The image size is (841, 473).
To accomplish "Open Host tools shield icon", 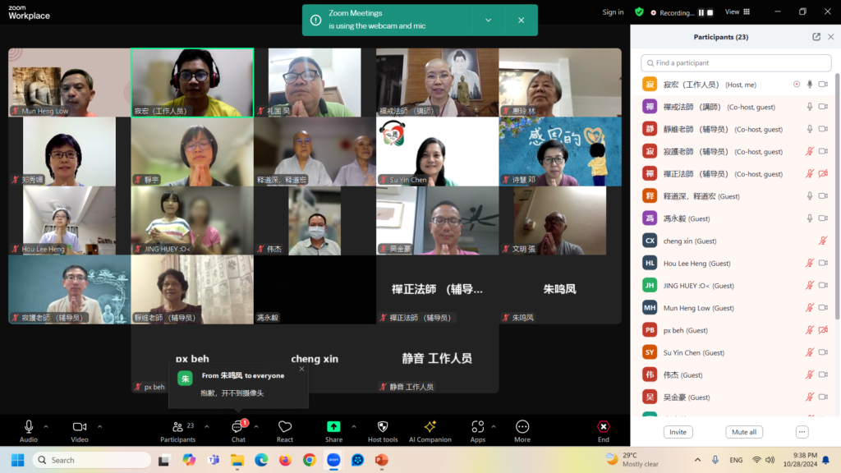I will (382, 428).
